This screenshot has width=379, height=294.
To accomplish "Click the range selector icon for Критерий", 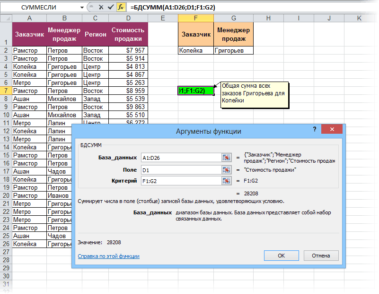I will [x=226, y=181].
